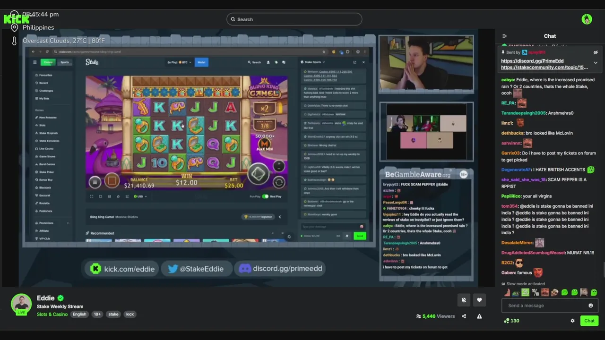Image resolution: width=605 pixels, height=340 pixels.
Task: Click username she_said_she_was_18 in chat
Action: [524, 179]
